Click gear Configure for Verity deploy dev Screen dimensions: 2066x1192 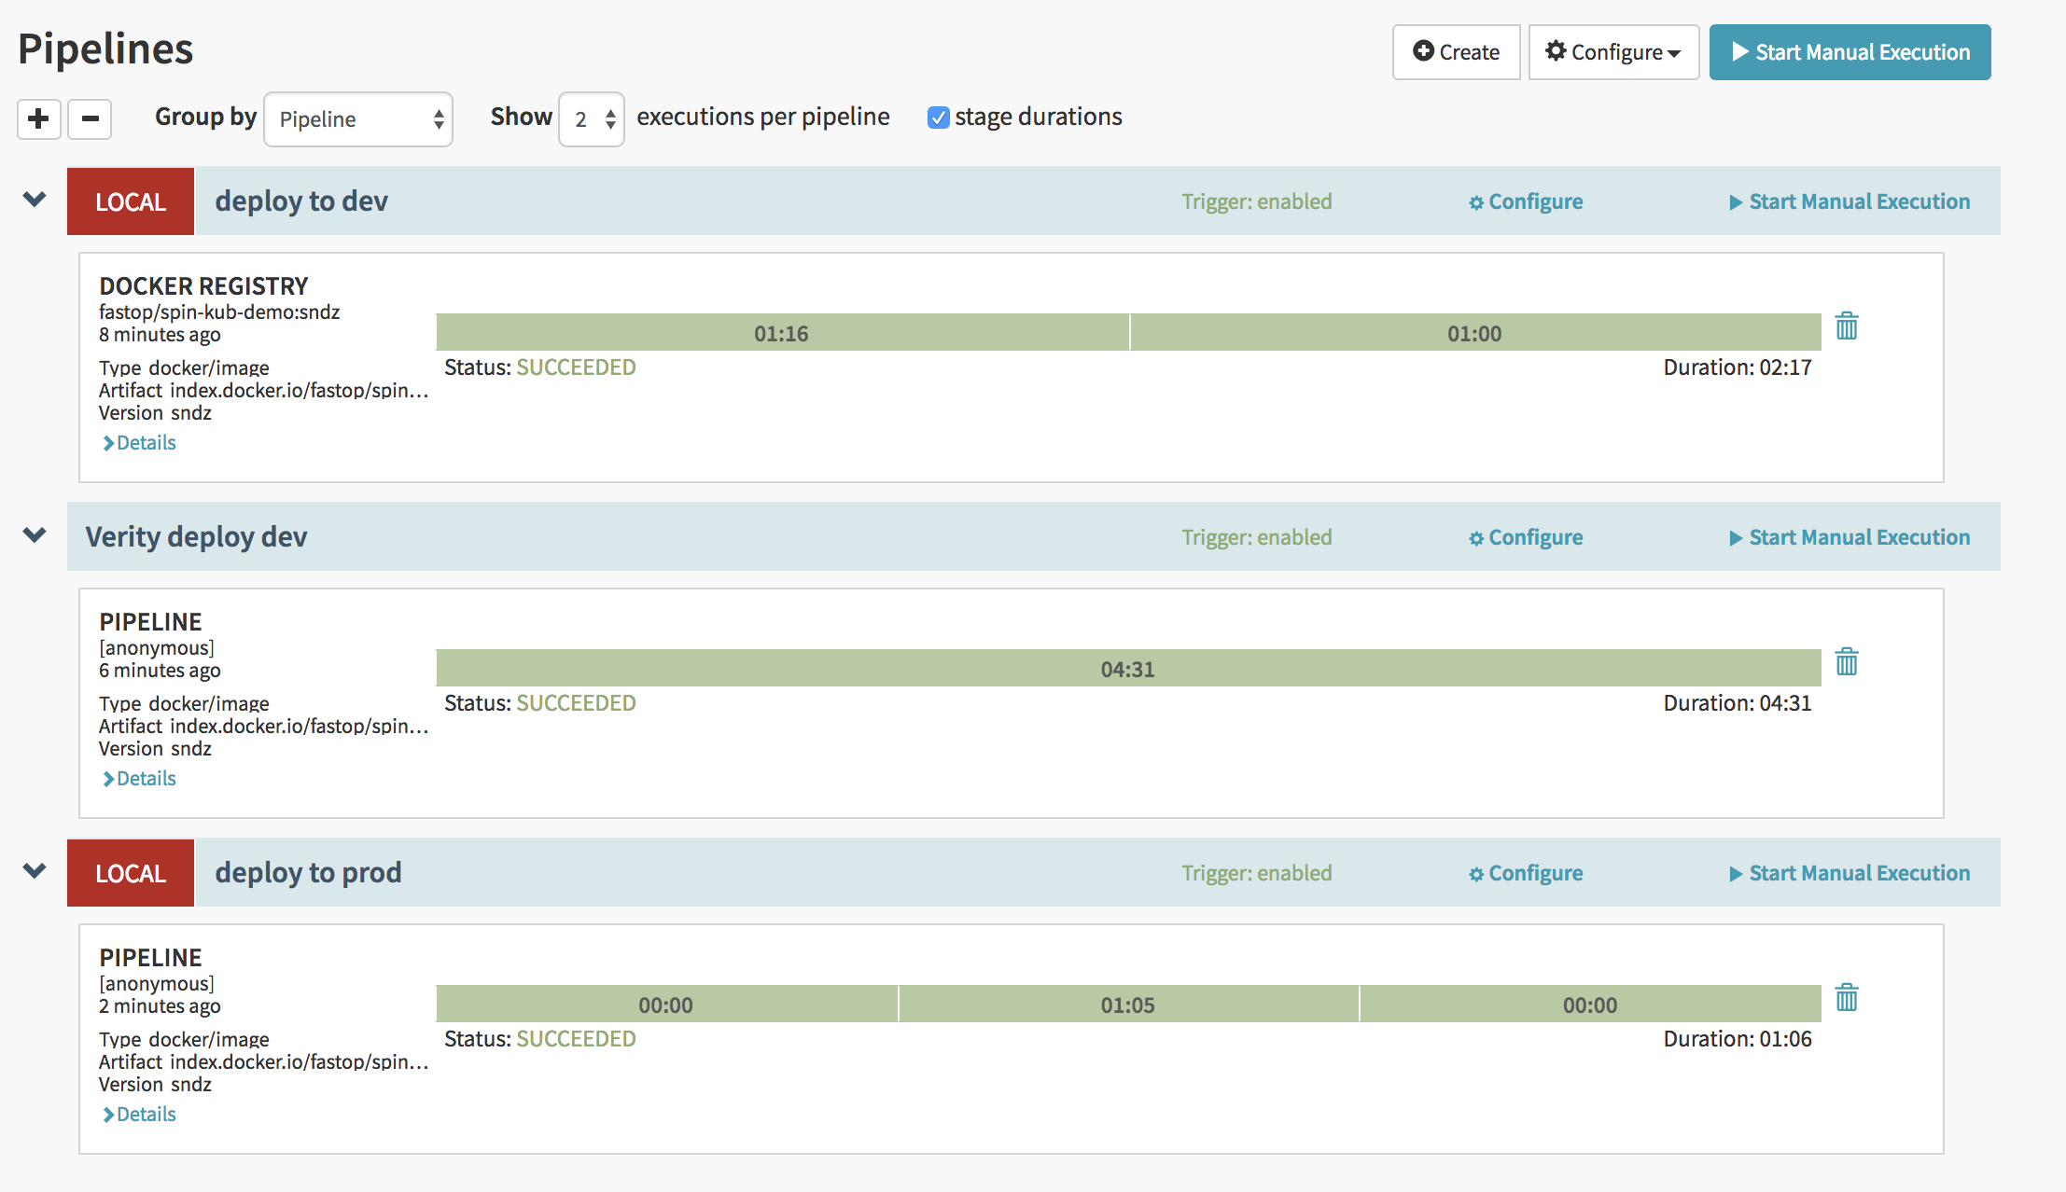tap(1526, 537)
